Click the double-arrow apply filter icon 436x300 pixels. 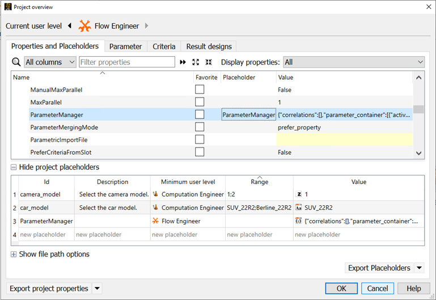click(x=183, y=62)
